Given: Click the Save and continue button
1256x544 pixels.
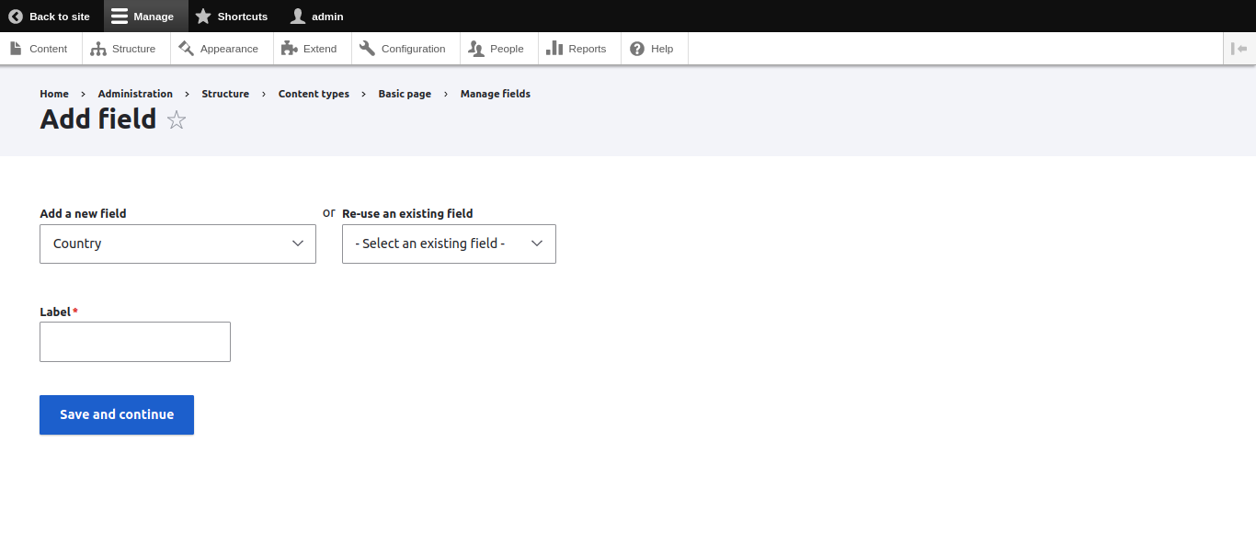Looking at the screenshot, I should [x=116, y=414].
